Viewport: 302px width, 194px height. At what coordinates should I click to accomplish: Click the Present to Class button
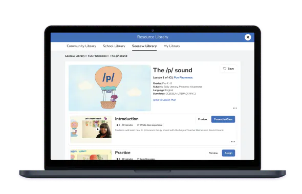coord(223,119)
